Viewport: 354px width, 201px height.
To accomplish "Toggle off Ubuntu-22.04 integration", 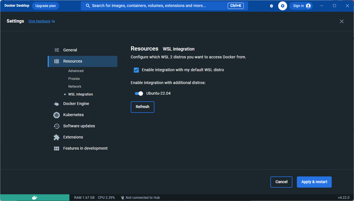I will 139,94.
